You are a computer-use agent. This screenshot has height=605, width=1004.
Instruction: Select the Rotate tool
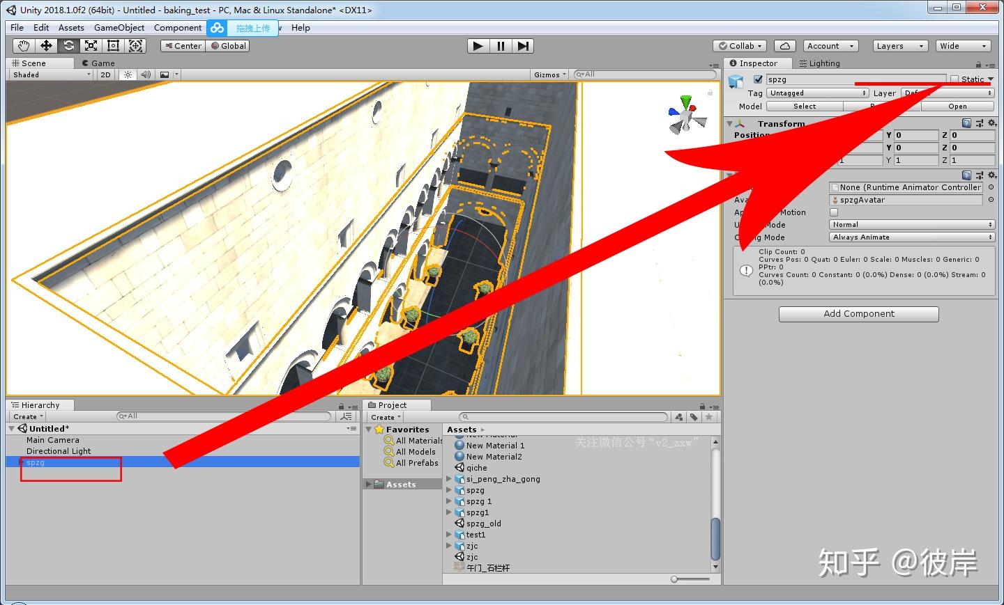(x=69, y=46)
